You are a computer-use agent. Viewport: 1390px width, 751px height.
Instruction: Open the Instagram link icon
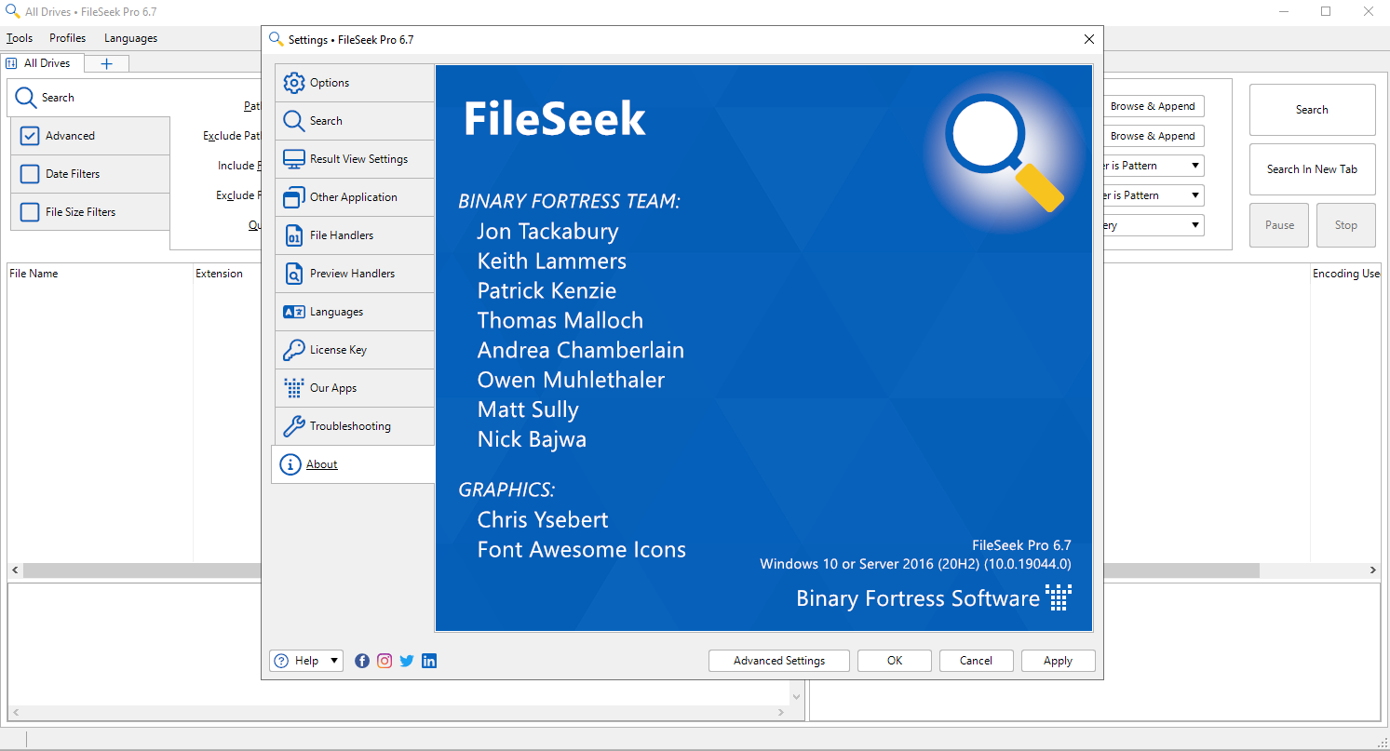(385, 661)
